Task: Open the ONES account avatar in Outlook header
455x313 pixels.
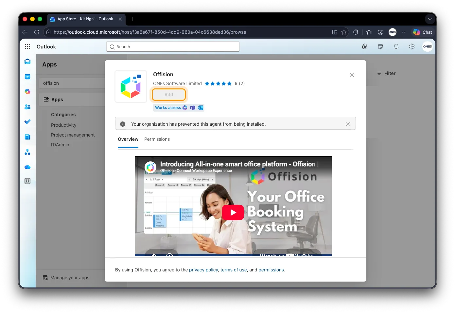Action: [x=428, y=46]
